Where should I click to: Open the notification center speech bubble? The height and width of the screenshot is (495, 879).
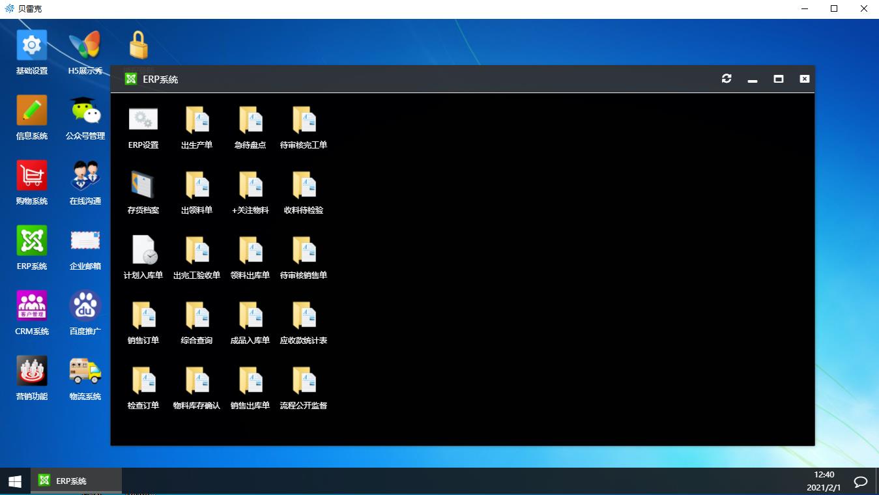point(861,482)
